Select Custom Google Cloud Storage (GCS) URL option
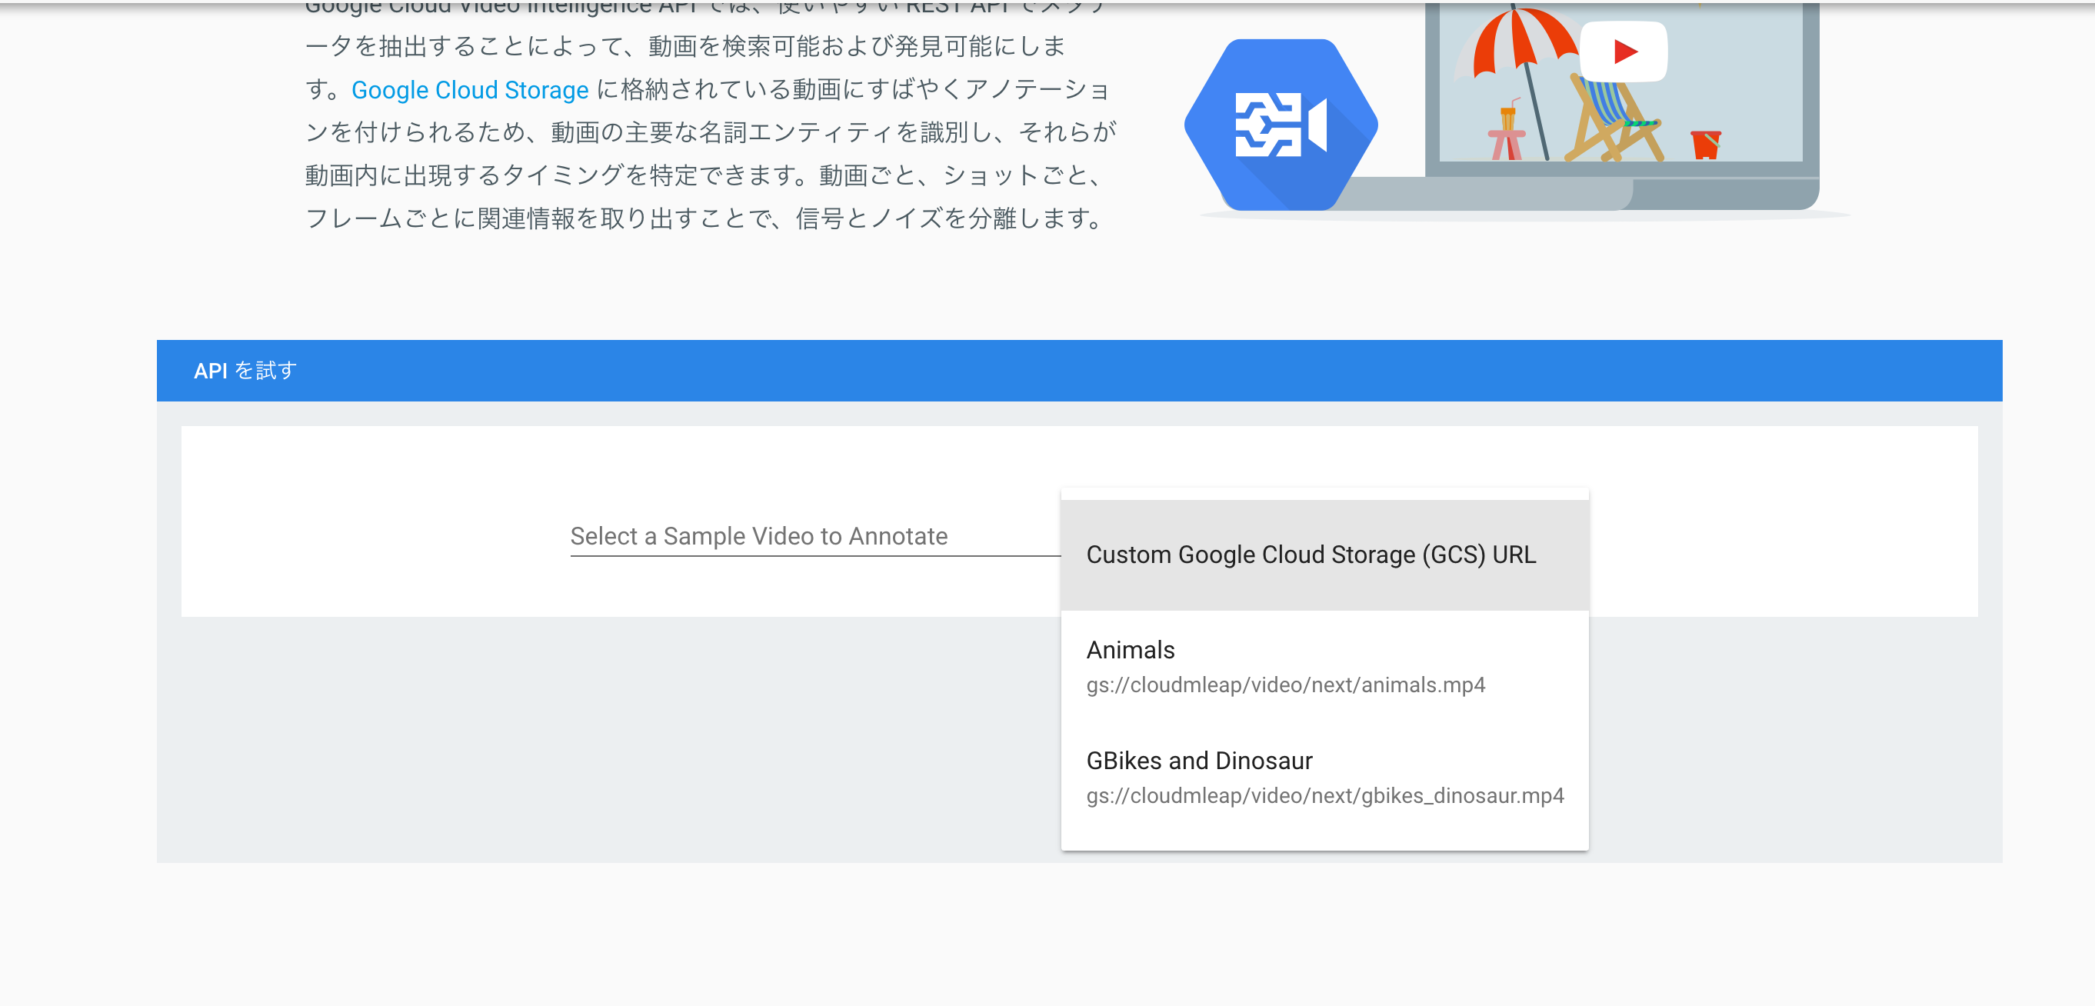The width and height of the screenshot is (2095, 1006). click(x=1324, y=555)
